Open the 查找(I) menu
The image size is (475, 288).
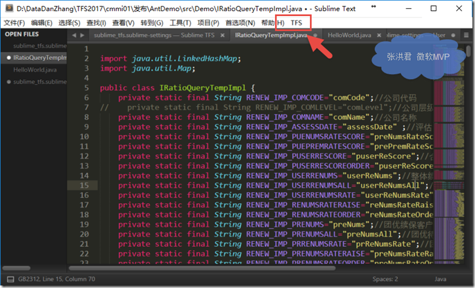pos(96,23)
